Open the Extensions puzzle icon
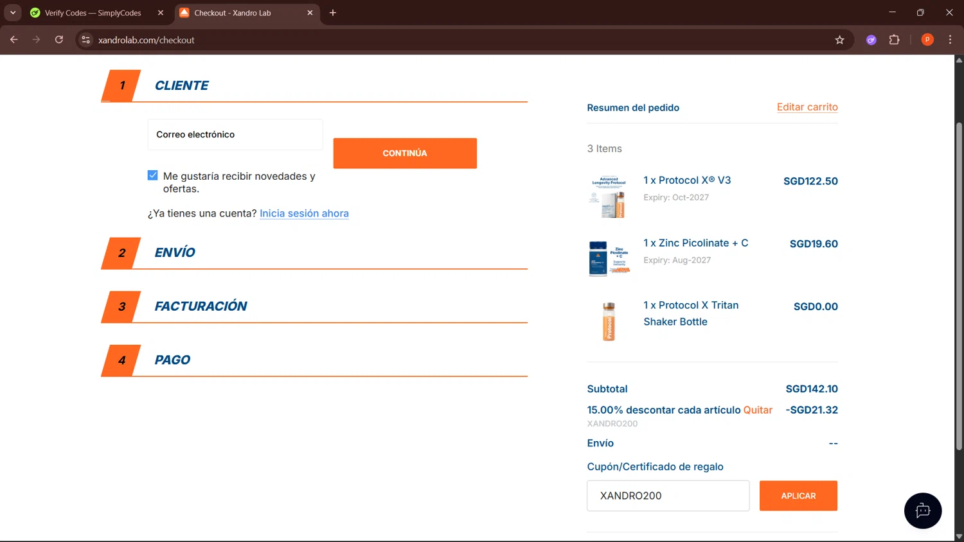 coord(894,40)
